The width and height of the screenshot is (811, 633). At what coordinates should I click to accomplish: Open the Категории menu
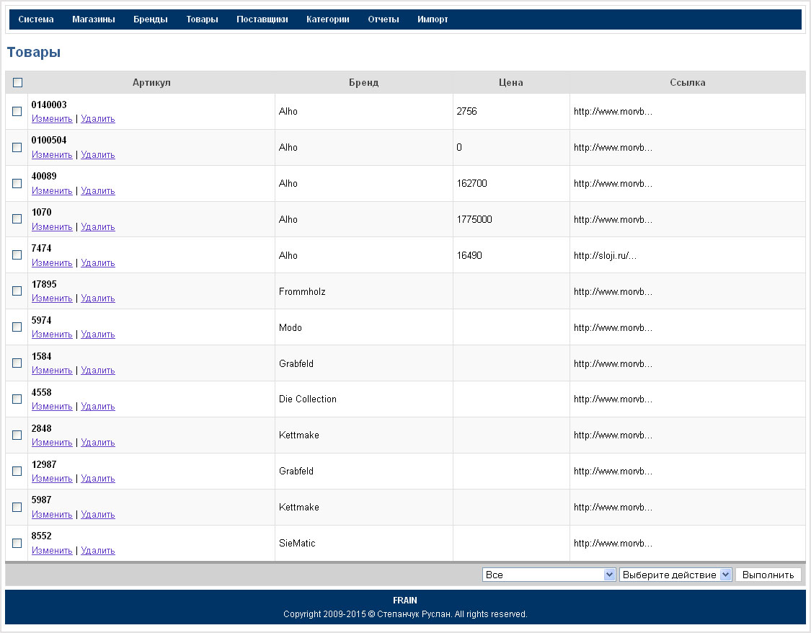pyautogui.click(x=328, y=19)
